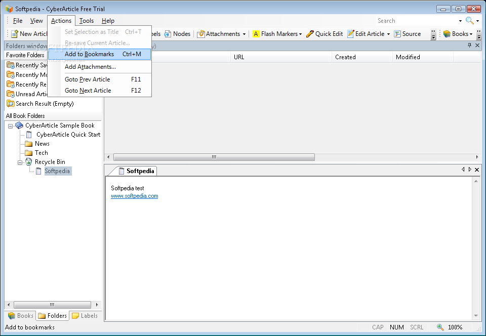Sort by the Created column header
This screenshot has height=336, width=486.
click(362, 57)
